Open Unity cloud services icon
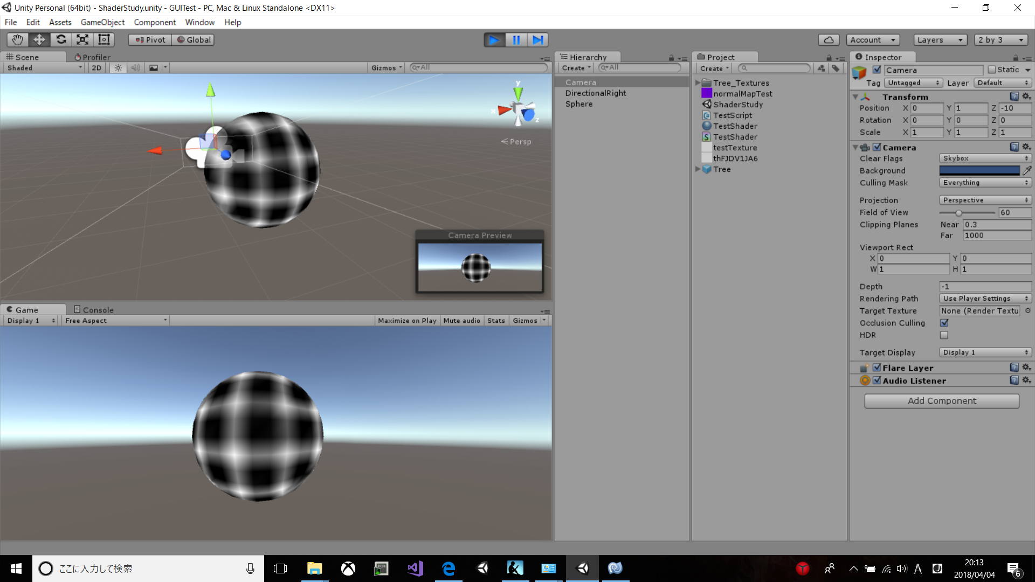Image resolution: width=1035 pixels, height=582 pixels. click(829, 40)
